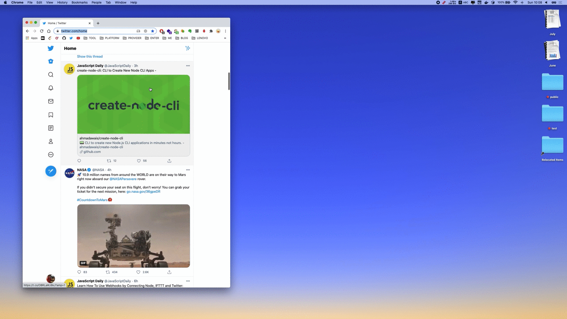Open Bookmarks in the Twitter sidebar
Image resolution: width=567 pixels, height=319 pixels.
51,115
